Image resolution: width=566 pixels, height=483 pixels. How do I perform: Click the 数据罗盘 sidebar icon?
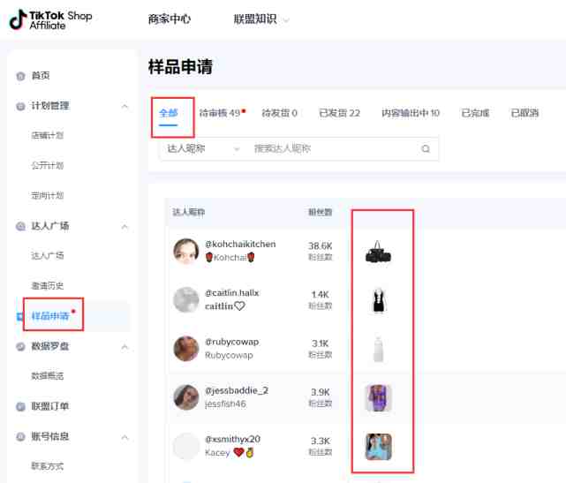click(x=20, y=346)
